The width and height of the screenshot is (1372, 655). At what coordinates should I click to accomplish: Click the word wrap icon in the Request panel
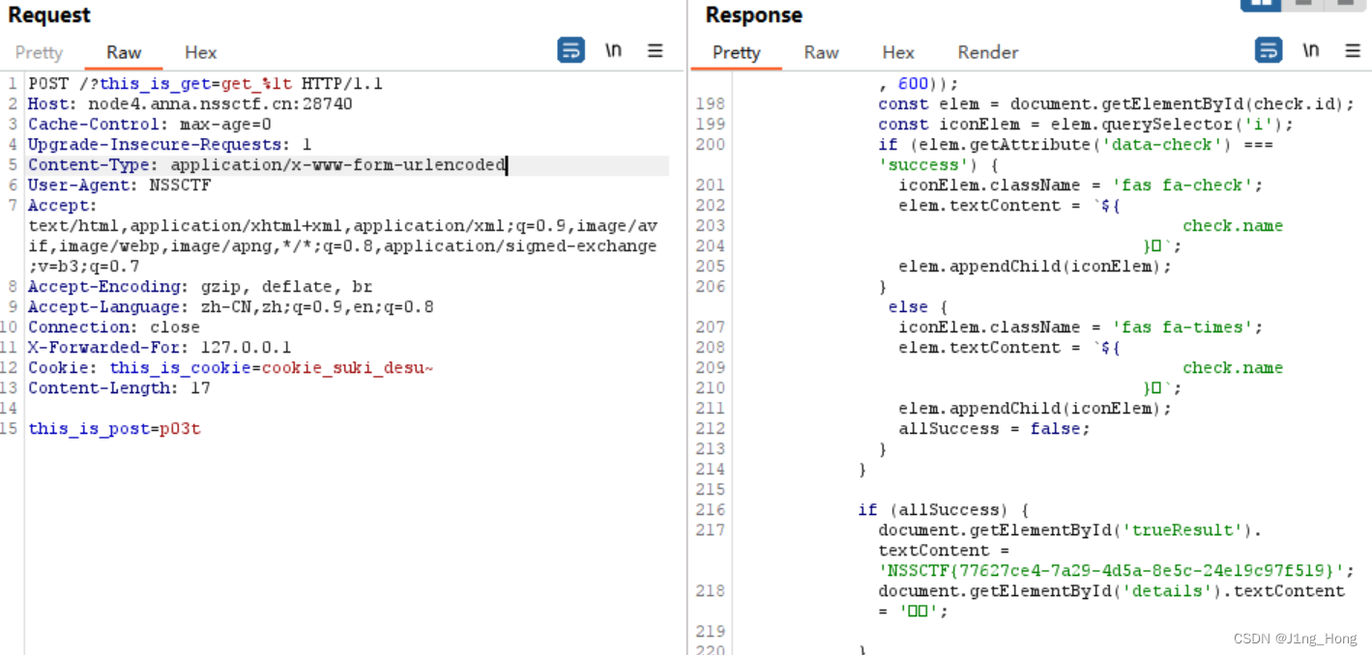(x=571, y=50)
